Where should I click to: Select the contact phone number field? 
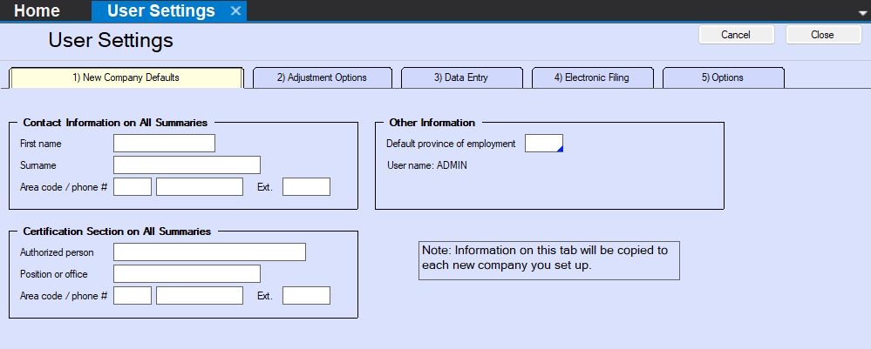(x=199, y=187)
